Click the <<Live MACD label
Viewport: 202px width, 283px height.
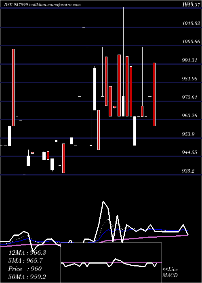click(x=170, y=272)
